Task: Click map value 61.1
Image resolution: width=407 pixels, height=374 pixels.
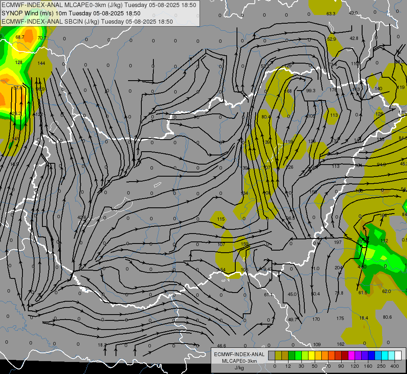Action: pos(269,295)
